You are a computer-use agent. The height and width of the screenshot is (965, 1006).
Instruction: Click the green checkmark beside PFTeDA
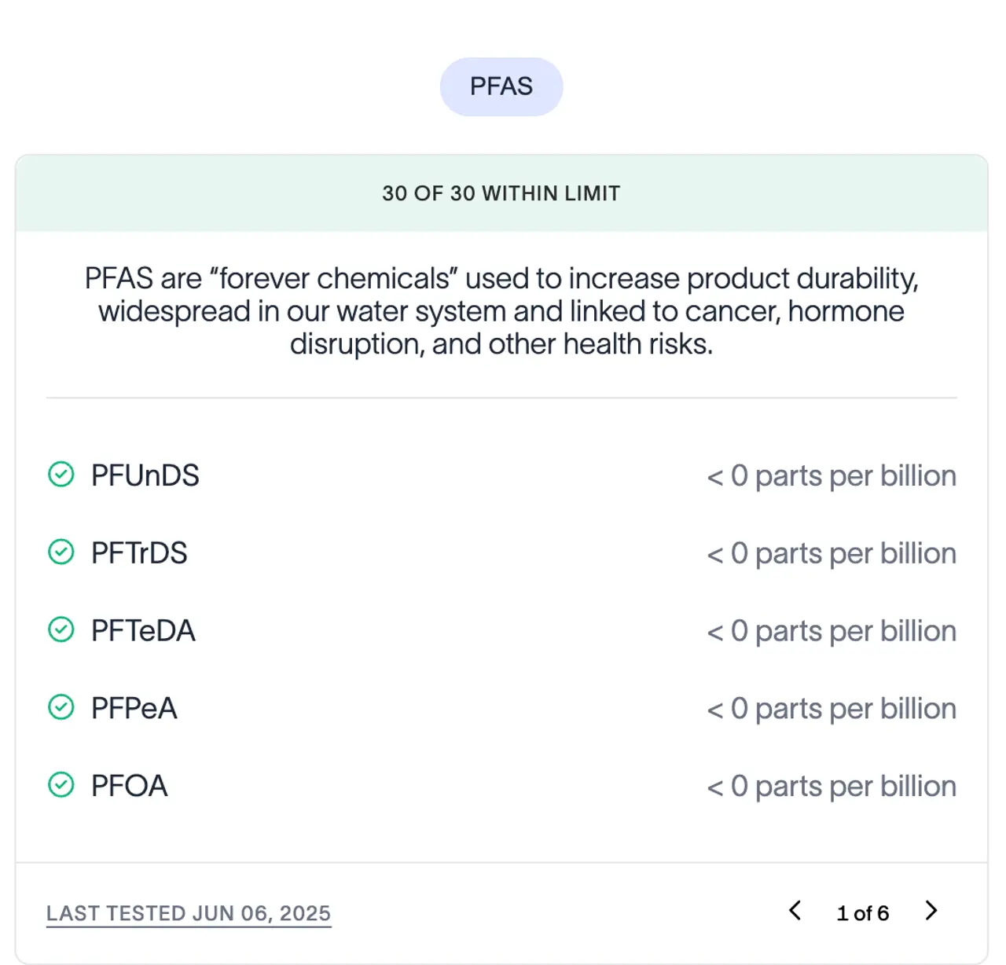pyautogui.click(x=61, y=630)
